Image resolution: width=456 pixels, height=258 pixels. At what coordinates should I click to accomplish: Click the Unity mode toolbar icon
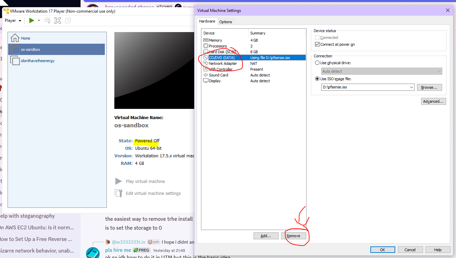[x=68, y=20]
